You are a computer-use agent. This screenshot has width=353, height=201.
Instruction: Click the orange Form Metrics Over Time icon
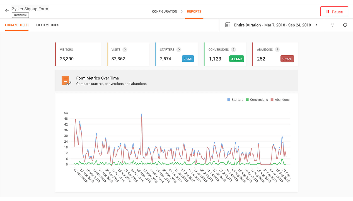[66, 81]
